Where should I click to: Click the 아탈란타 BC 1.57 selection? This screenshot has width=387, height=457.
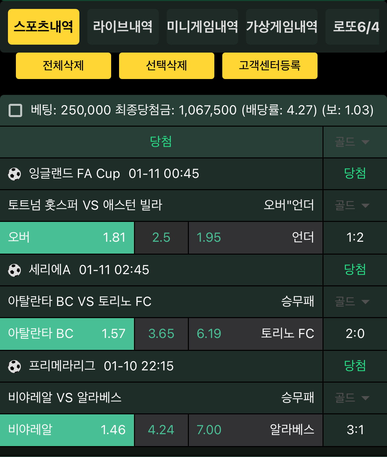(67, 334)
